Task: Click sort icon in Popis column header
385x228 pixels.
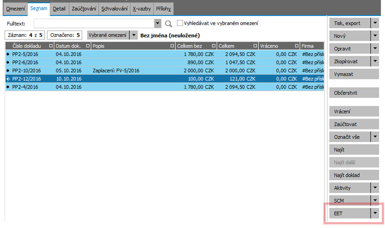Action: (x=172, y=46)
